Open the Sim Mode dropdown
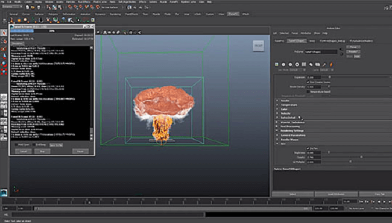The image size is (392, 223). [x=297, y=70]
